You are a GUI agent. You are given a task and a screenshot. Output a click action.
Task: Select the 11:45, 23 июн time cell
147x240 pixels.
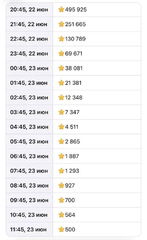click(28, 230)
